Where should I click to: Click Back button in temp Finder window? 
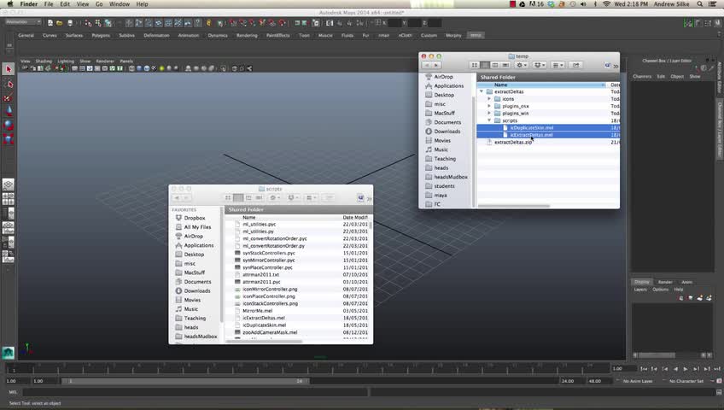coord(427,65)
